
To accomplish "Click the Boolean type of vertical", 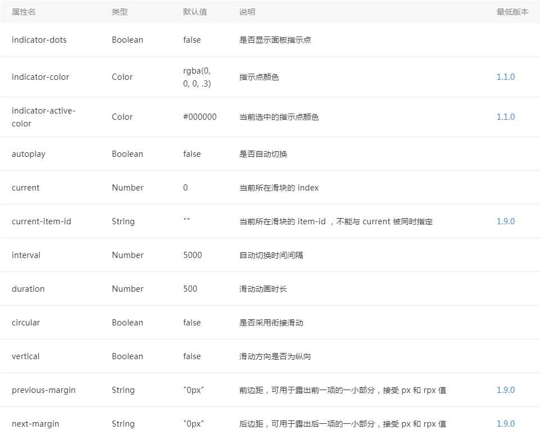I will click(x=128, y=356).
